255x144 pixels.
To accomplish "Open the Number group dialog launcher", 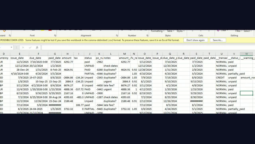I will point(147,36).
